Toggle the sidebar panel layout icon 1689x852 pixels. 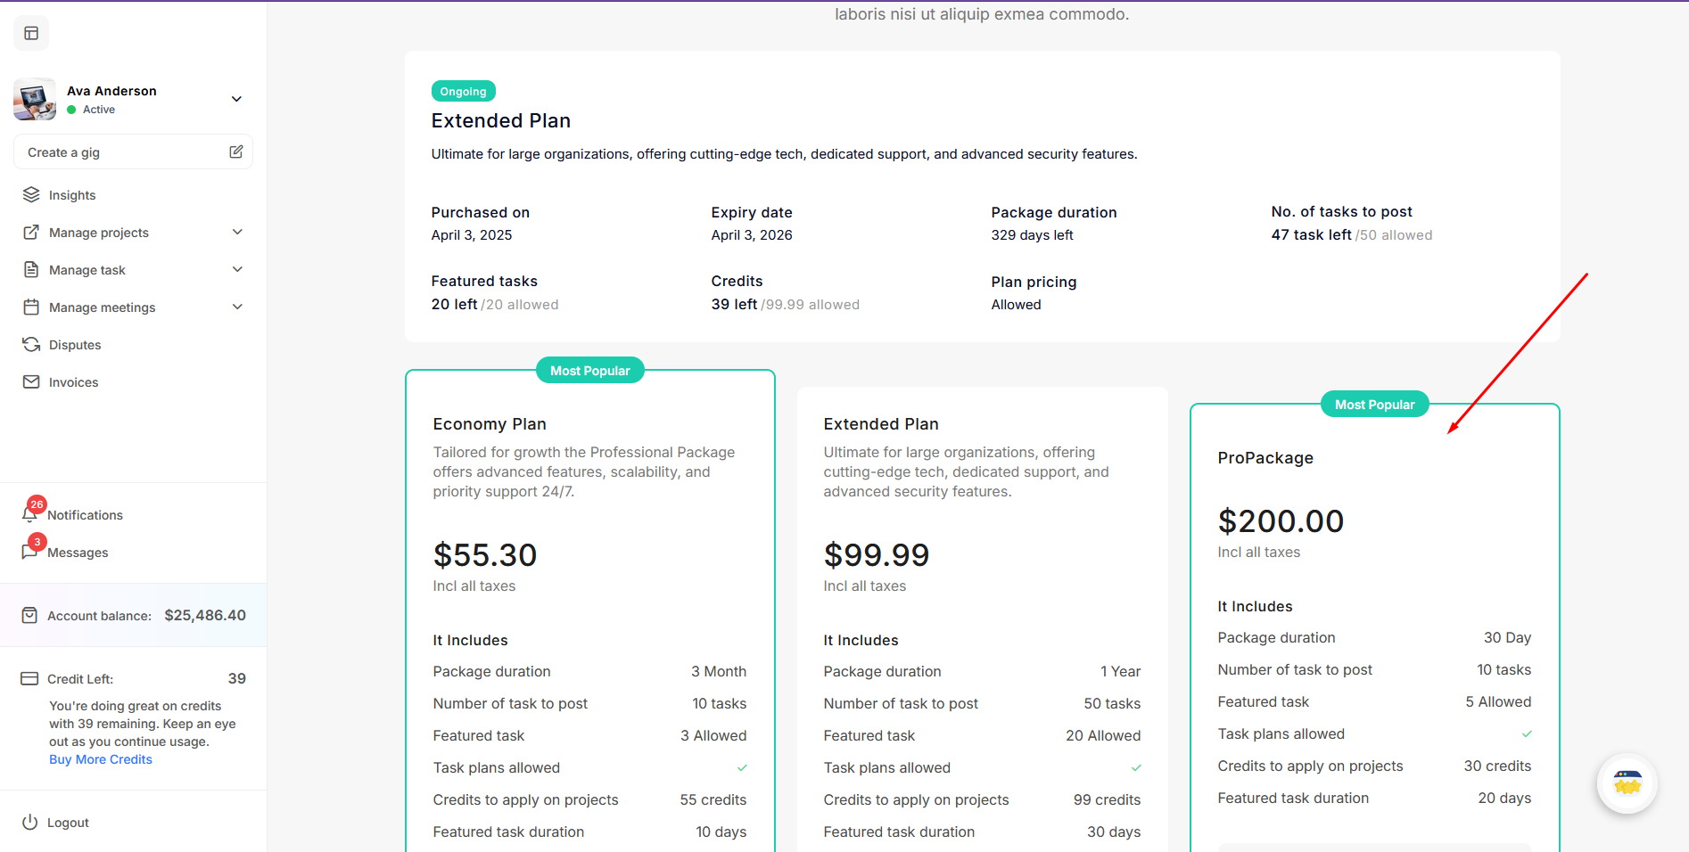pos(31,34)
